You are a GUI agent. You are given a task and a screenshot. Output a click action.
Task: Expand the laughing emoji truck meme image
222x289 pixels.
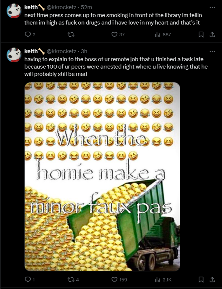coord(102,177)
